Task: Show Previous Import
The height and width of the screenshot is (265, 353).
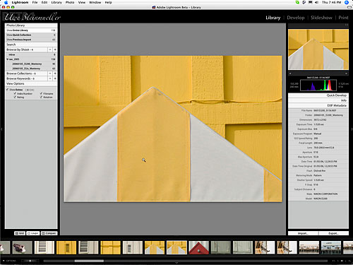Action: pos(31,40)
